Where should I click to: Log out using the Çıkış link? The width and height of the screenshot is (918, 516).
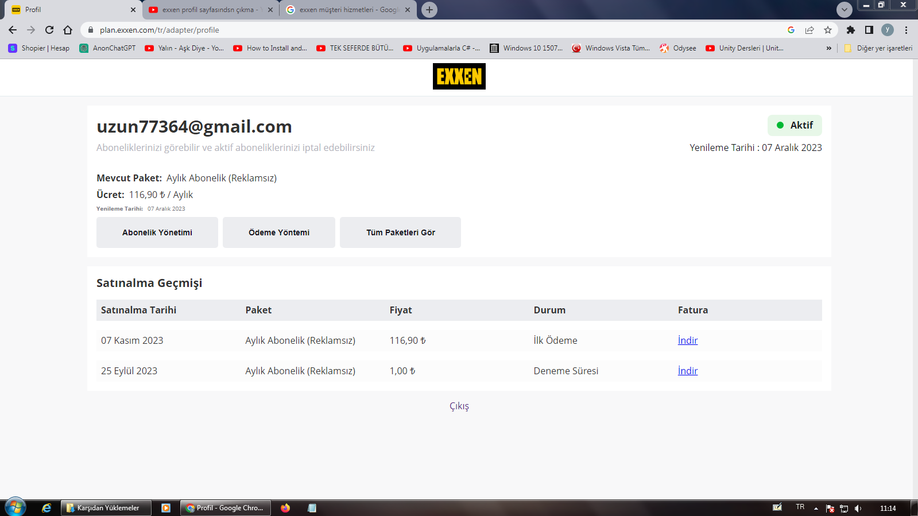[x=459, y=406]
